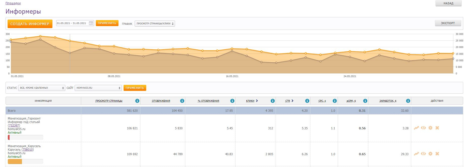Click 08.05.2021 label on chart axis
Screen dimensions: 467x167
coord(114,76)
